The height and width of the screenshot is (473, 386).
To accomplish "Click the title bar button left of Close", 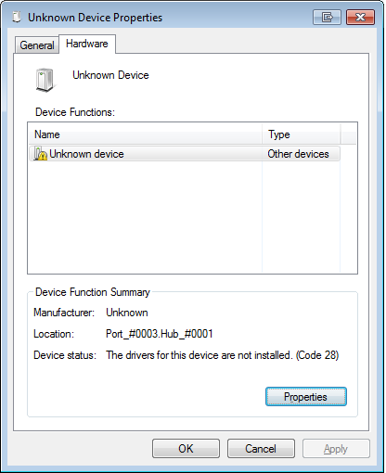I will [327, 17].
